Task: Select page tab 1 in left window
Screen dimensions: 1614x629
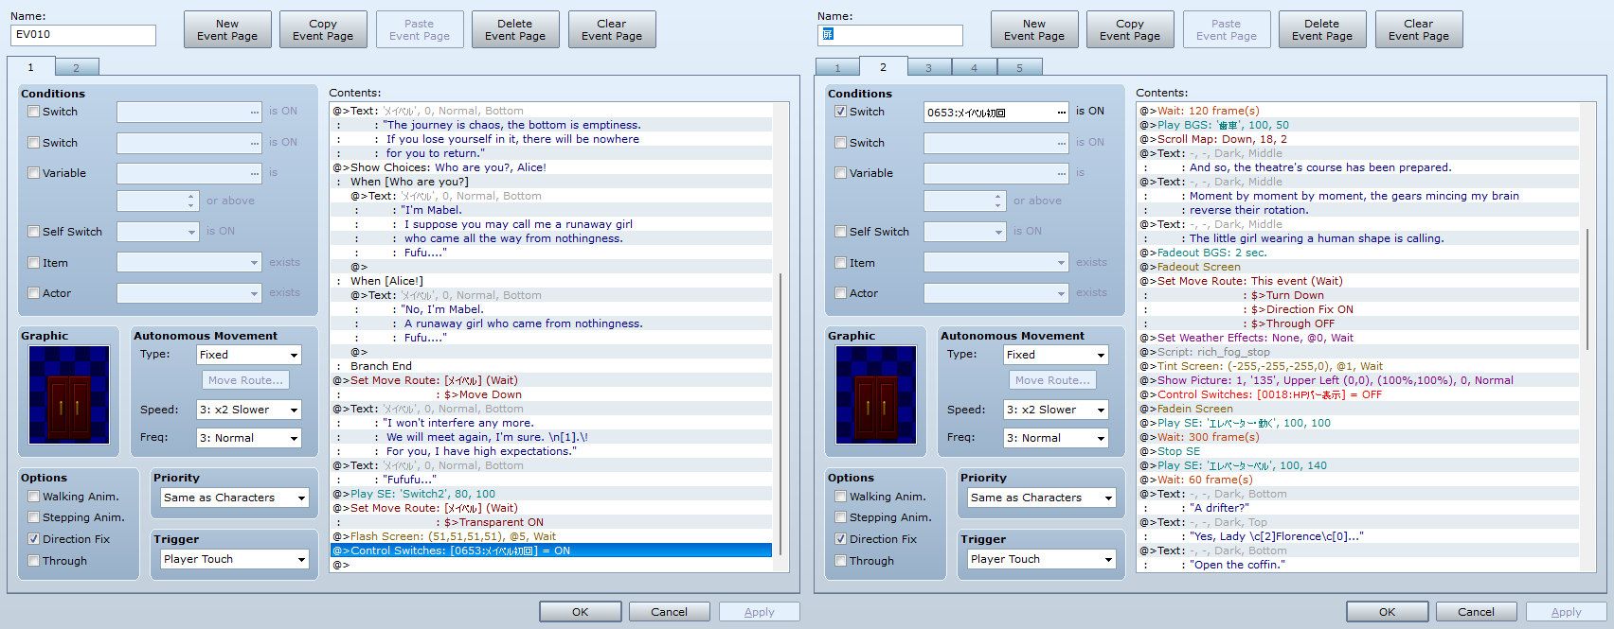Action: [x=30, y=67]
